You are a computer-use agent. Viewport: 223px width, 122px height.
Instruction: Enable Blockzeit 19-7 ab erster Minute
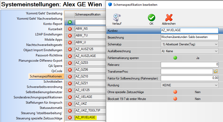tap(175, 99)
